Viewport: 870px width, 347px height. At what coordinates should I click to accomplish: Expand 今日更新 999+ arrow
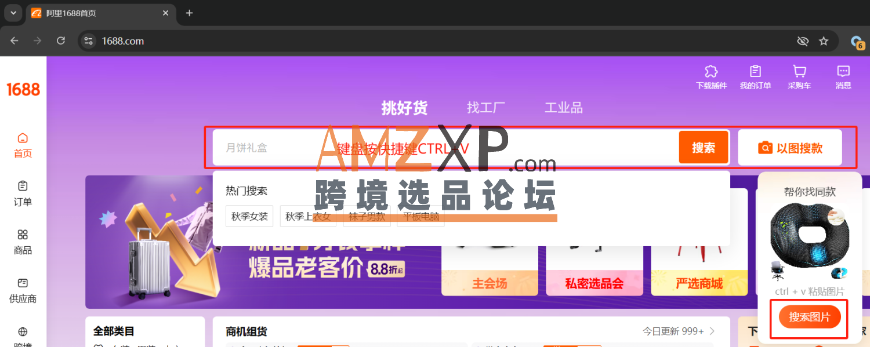click(712, 331)
